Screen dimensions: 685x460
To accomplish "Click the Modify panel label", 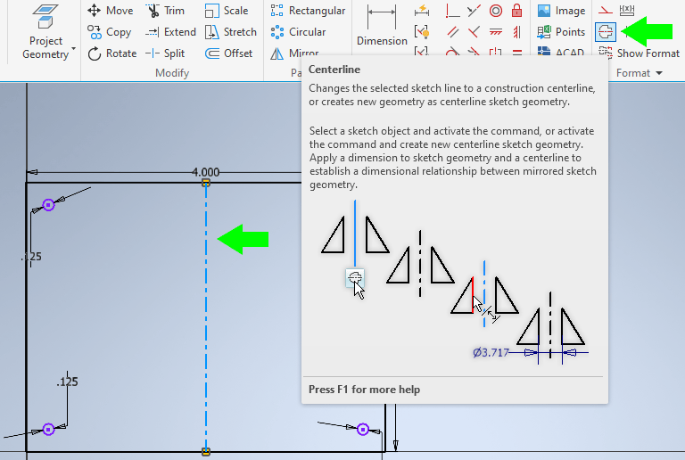I will pyautogui.click(x=172, y=73).
